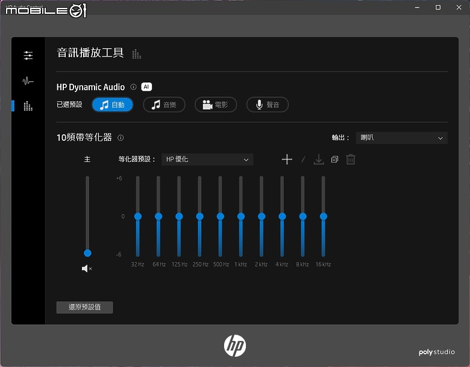Click the 8 kHz band slider handle
This screenshot has width=470, height=367.
pos(302,217)
